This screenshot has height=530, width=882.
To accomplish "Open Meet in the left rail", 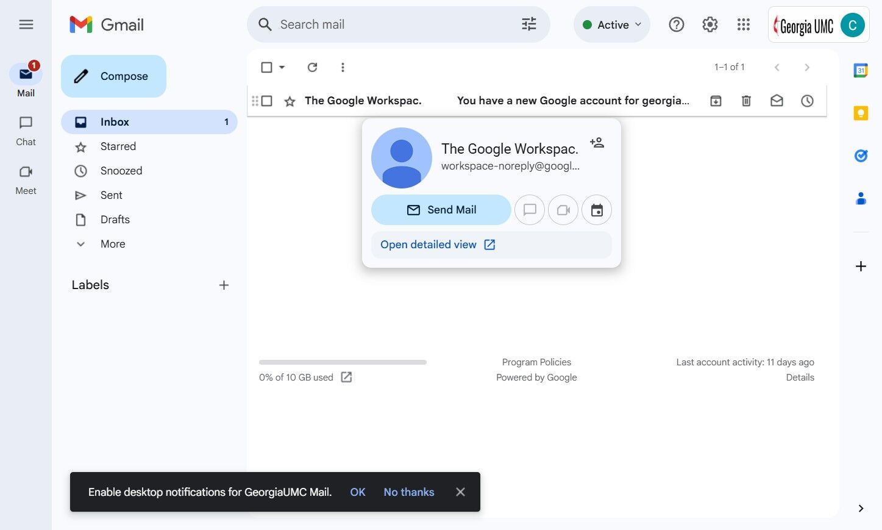I will pos(26,180).
